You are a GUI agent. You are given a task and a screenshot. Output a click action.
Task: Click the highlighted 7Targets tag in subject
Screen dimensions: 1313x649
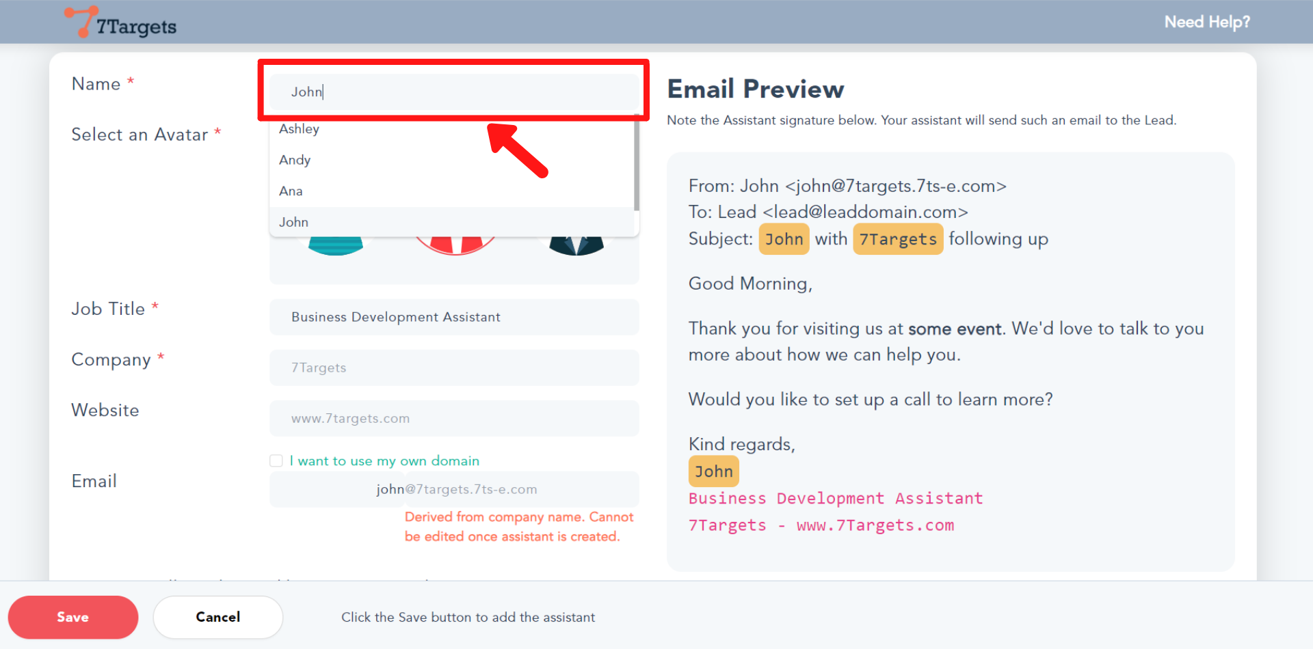coord(897,239)
